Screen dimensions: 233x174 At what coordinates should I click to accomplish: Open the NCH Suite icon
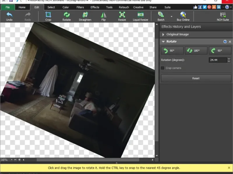click(223, 16)
